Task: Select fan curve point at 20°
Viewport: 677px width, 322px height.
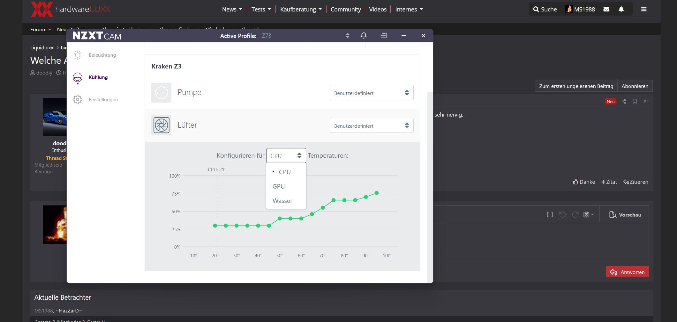Action: point(215,225)
